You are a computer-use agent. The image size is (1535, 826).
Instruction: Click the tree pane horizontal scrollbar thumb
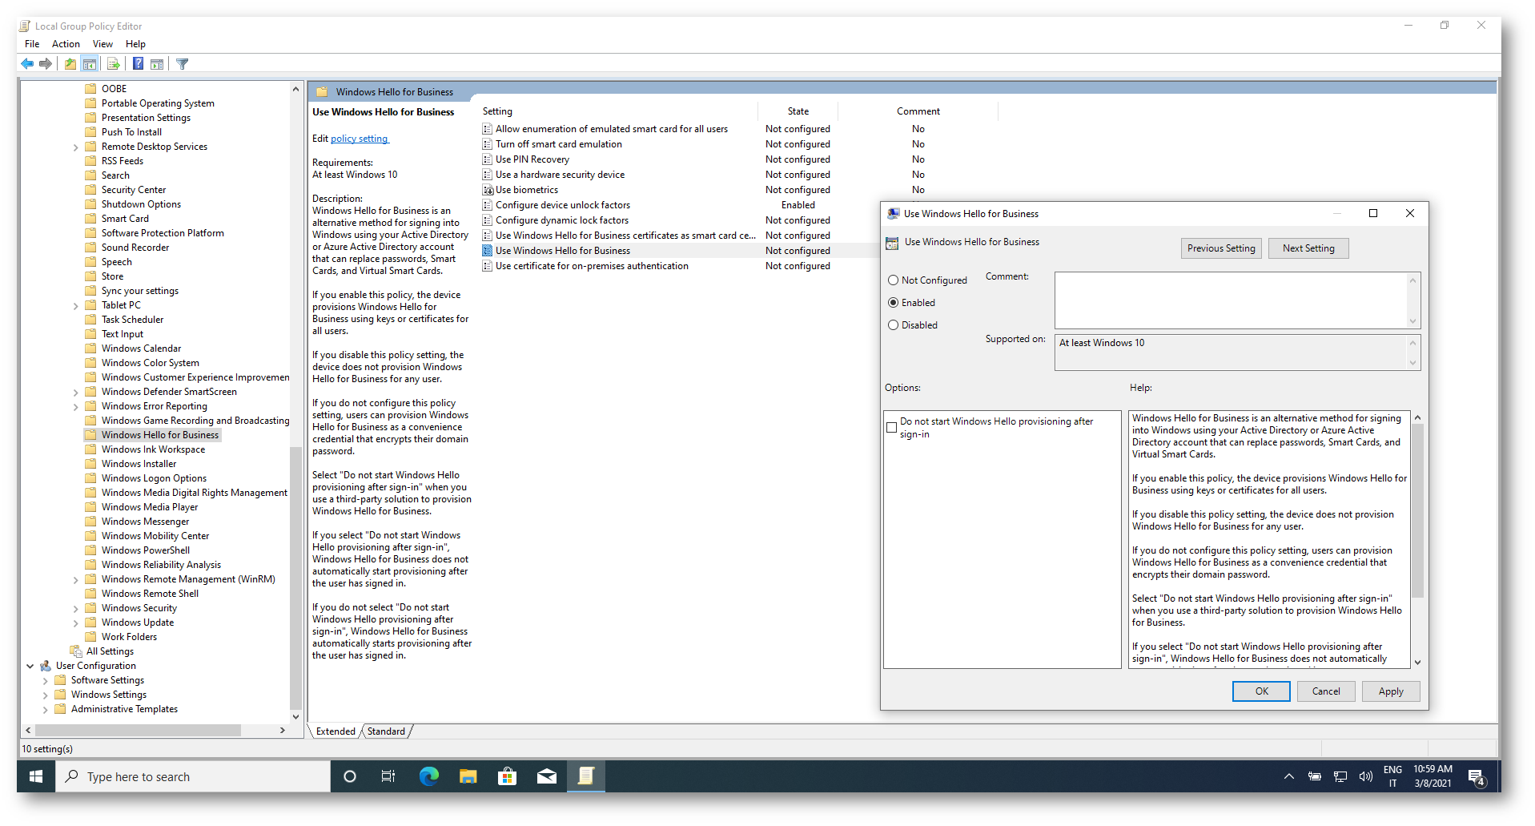[x=138, y=731]
